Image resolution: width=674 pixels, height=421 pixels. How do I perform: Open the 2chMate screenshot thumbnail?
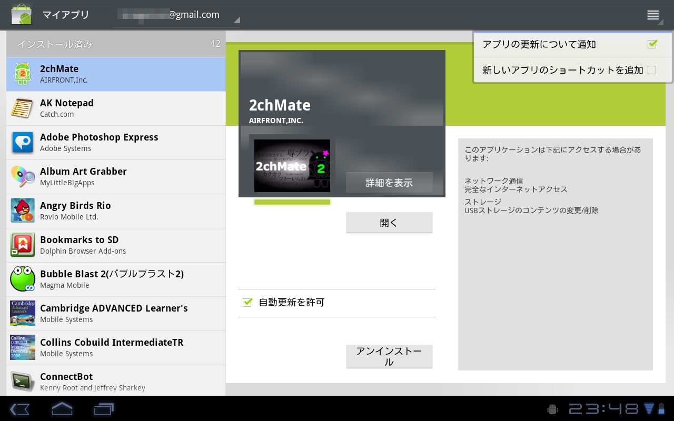click(292, 165)
